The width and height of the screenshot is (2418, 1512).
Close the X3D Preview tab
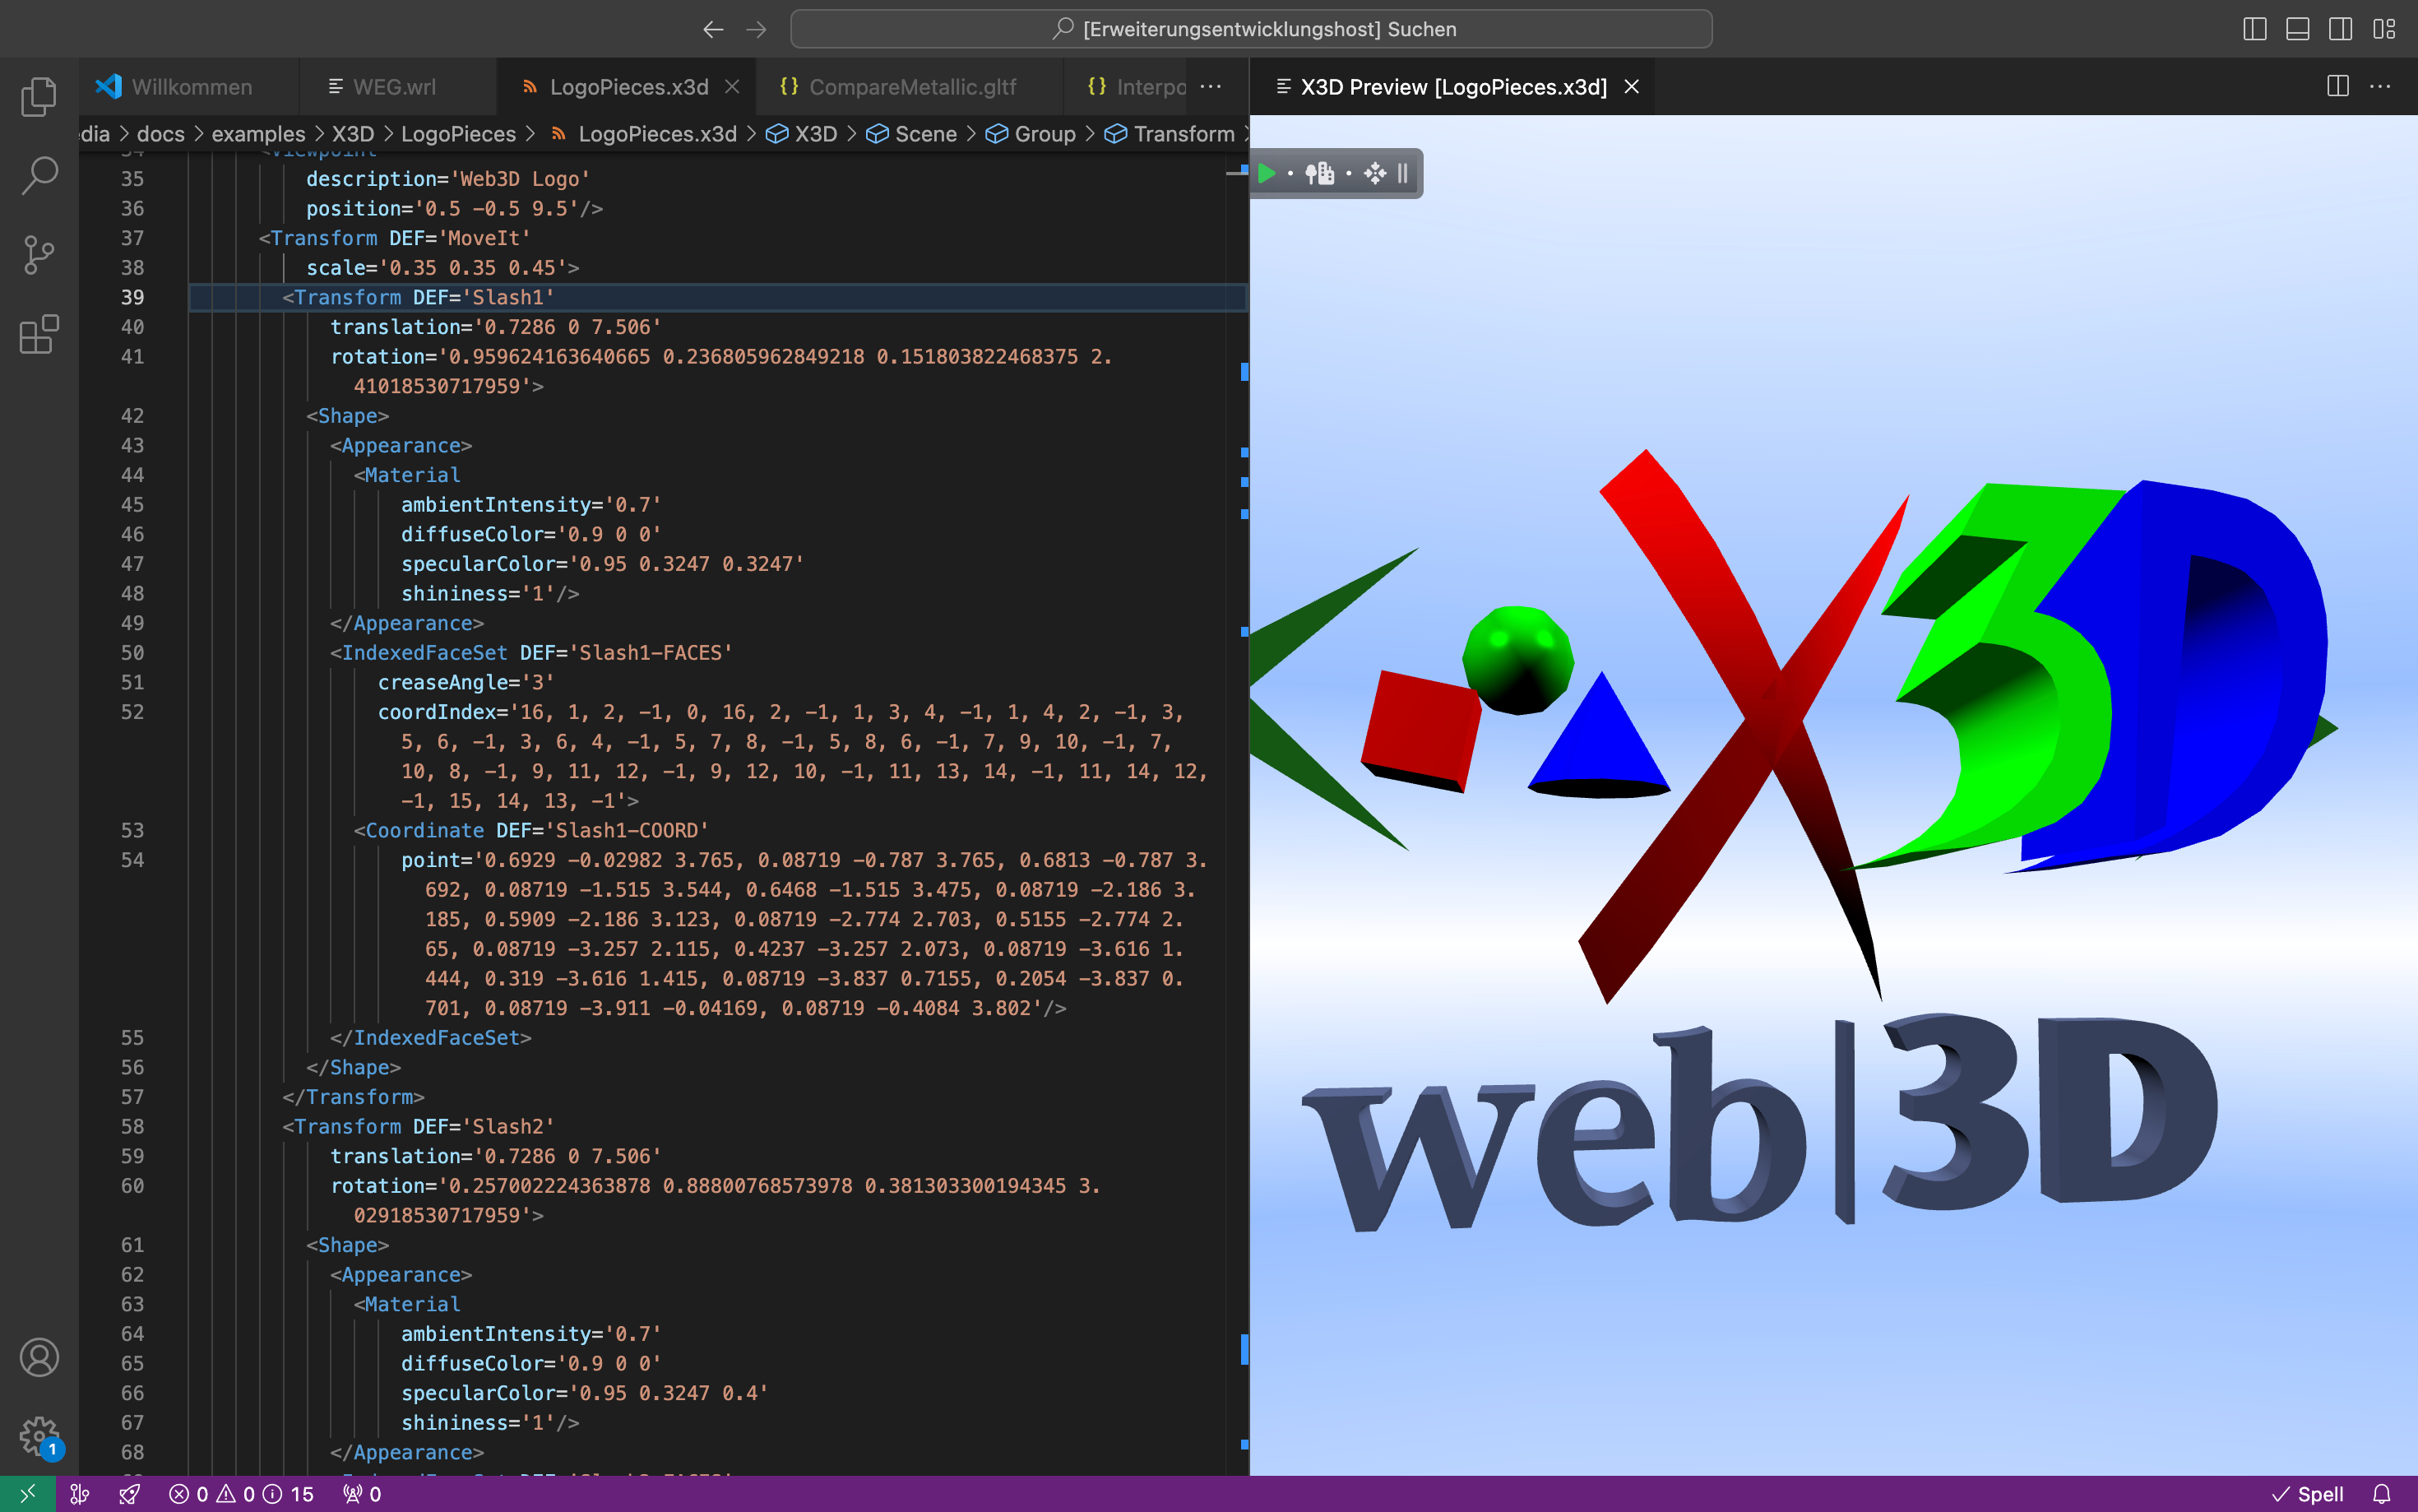coord(1631,86)
